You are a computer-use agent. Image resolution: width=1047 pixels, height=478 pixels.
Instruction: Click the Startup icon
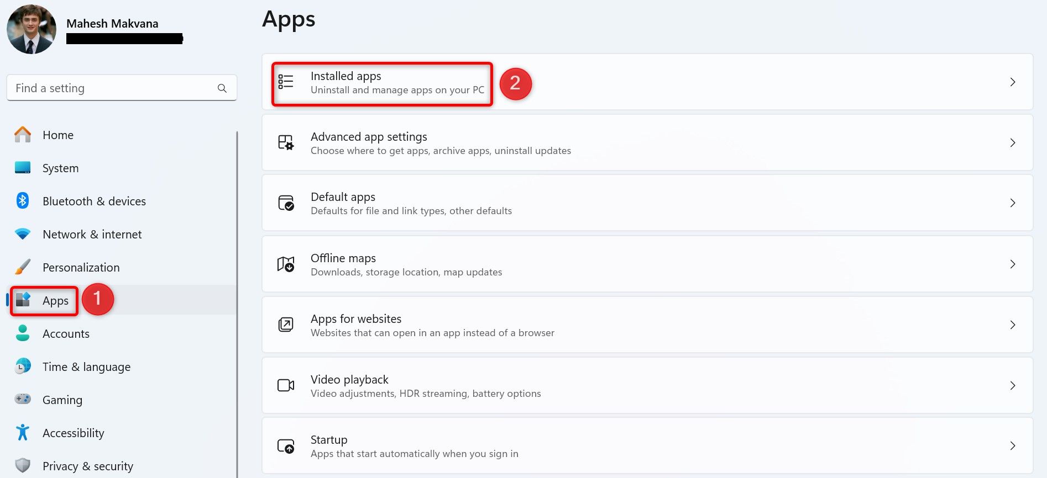[x=285, y=446]
